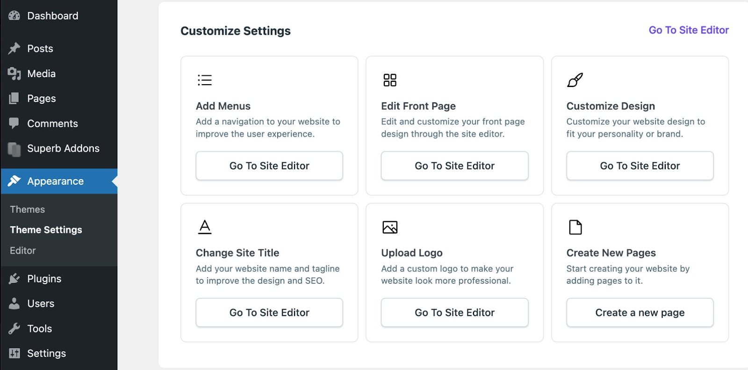
Task: Click the Dashboard gauge icon
Action: coord(14,15)
